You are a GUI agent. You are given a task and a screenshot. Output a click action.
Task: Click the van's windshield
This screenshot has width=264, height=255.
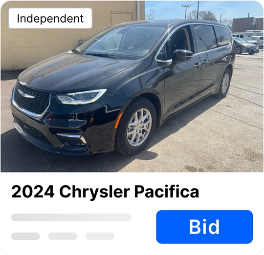[121, 41]
